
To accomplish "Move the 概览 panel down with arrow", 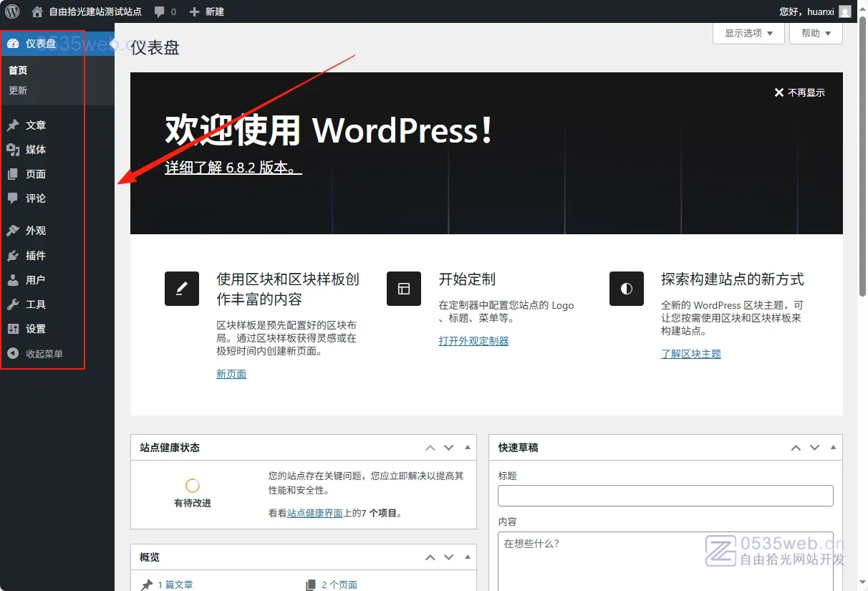I will tap(449, 557).
